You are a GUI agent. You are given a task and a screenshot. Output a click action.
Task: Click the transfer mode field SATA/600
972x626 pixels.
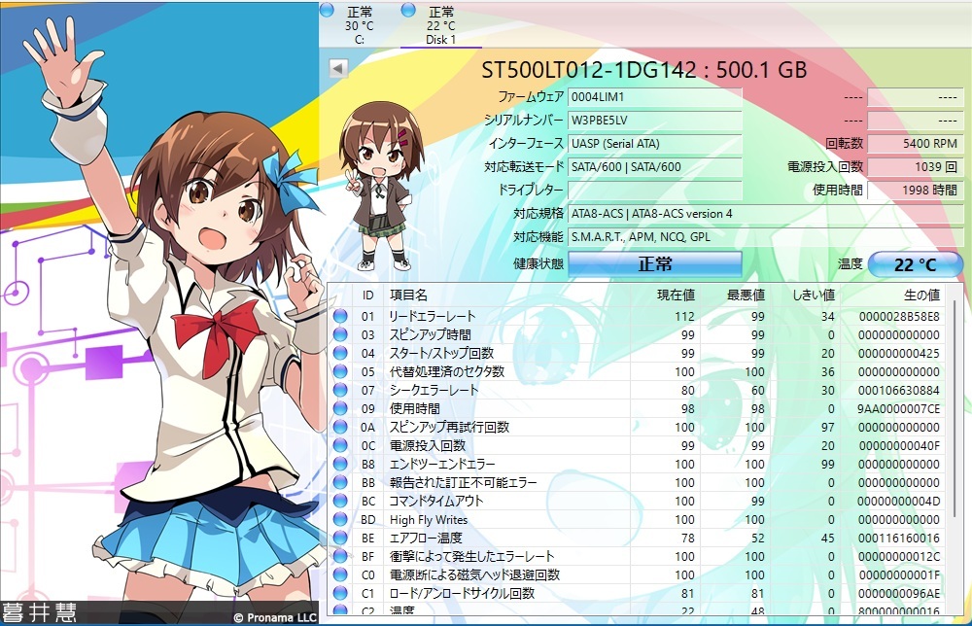point(654,167)
